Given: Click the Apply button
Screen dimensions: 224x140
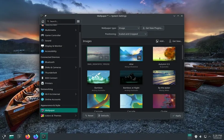Looking at the screenshot, I should pyautogui.click(x=177, y=116).
